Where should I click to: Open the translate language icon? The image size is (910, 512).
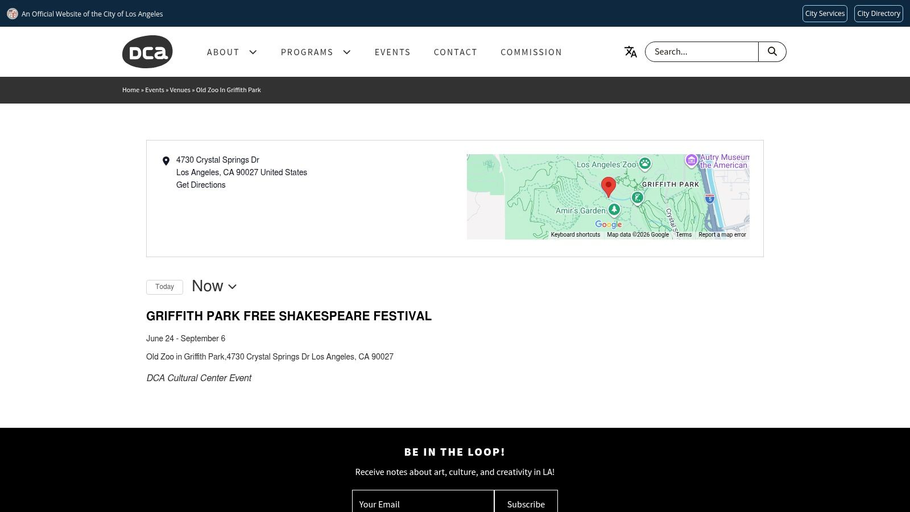(630, 52)
